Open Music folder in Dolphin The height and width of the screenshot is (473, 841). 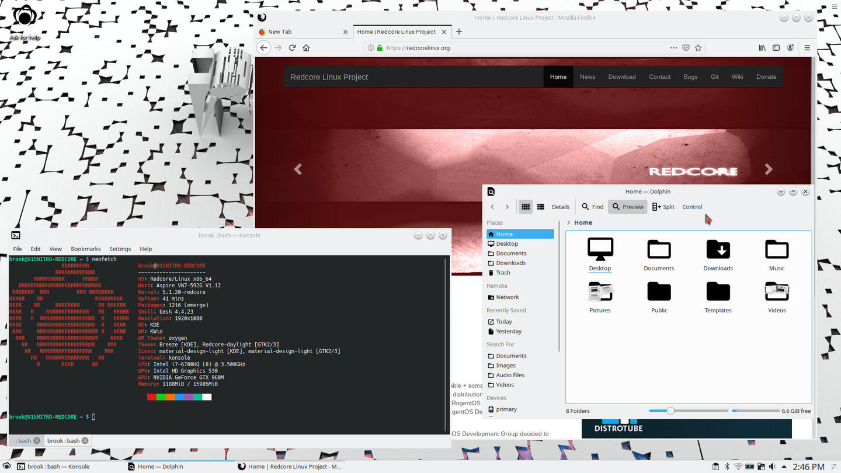click(x=777, y=255)
